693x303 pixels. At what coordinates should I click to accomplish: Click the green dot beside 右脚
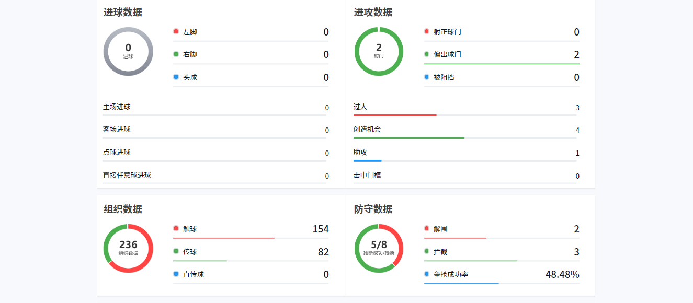[176, 54]
